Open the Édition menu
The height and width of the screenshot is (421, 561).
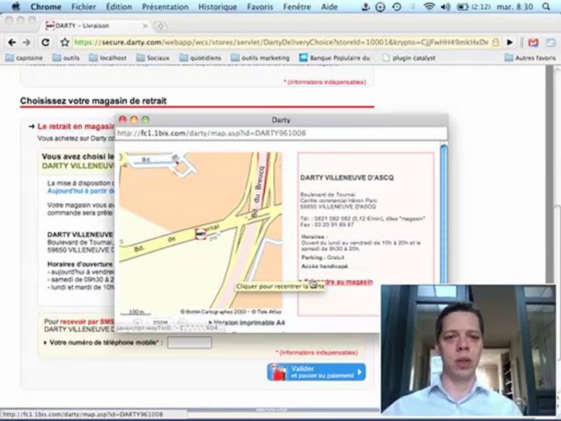(119, 7)
